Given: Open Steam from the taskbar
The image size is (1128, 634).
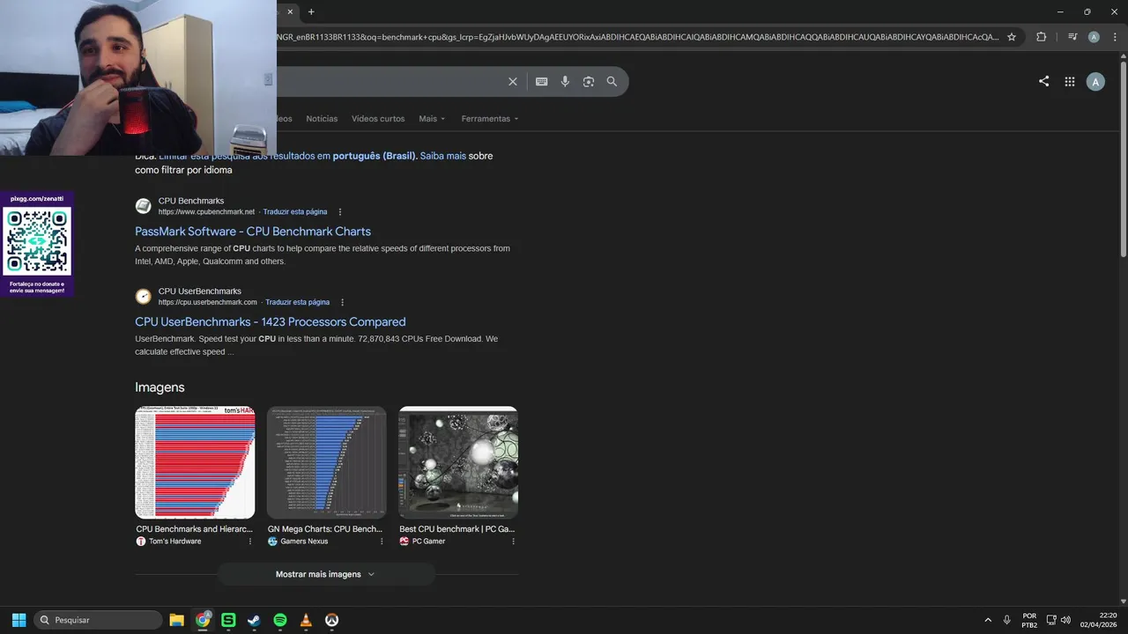Looking at the screenshot, I should pos(254,620).
